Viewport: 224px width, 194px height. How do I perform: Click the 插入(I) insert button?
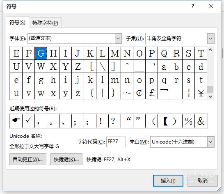pos(168,181)
